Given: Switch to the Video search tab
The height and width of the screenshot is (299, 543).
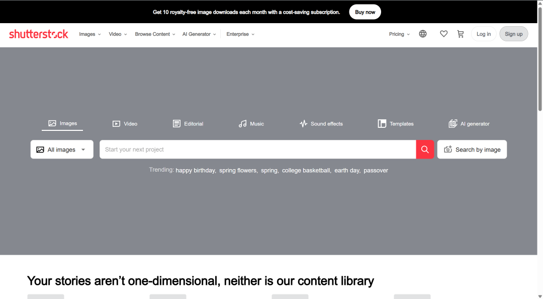Looking at the screenshot, I should pos(125,124).
